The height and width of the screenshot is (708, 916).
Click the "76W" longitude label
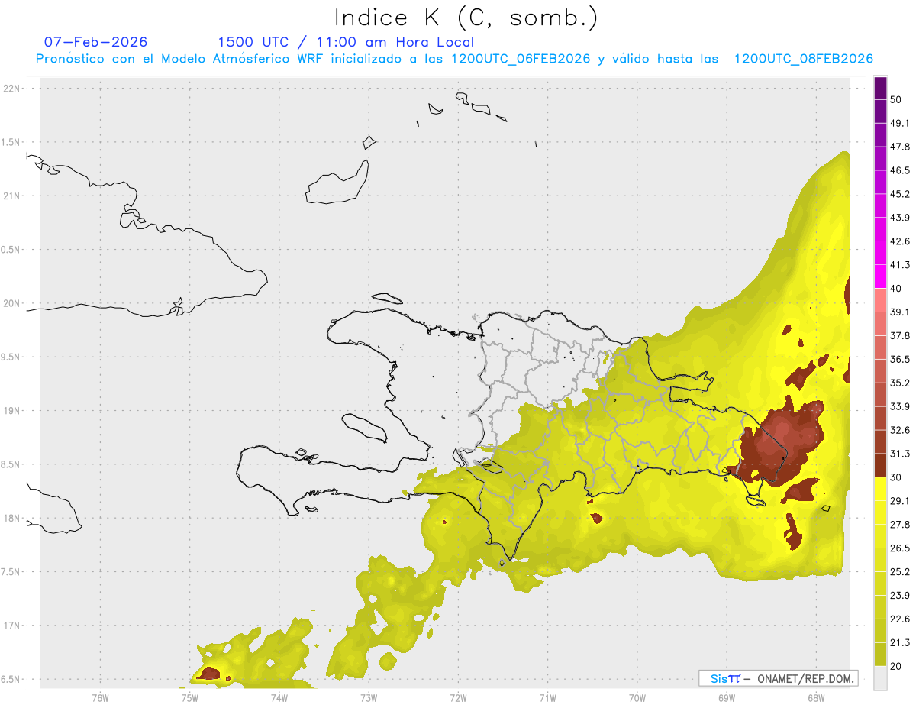[x=100, y=697]
